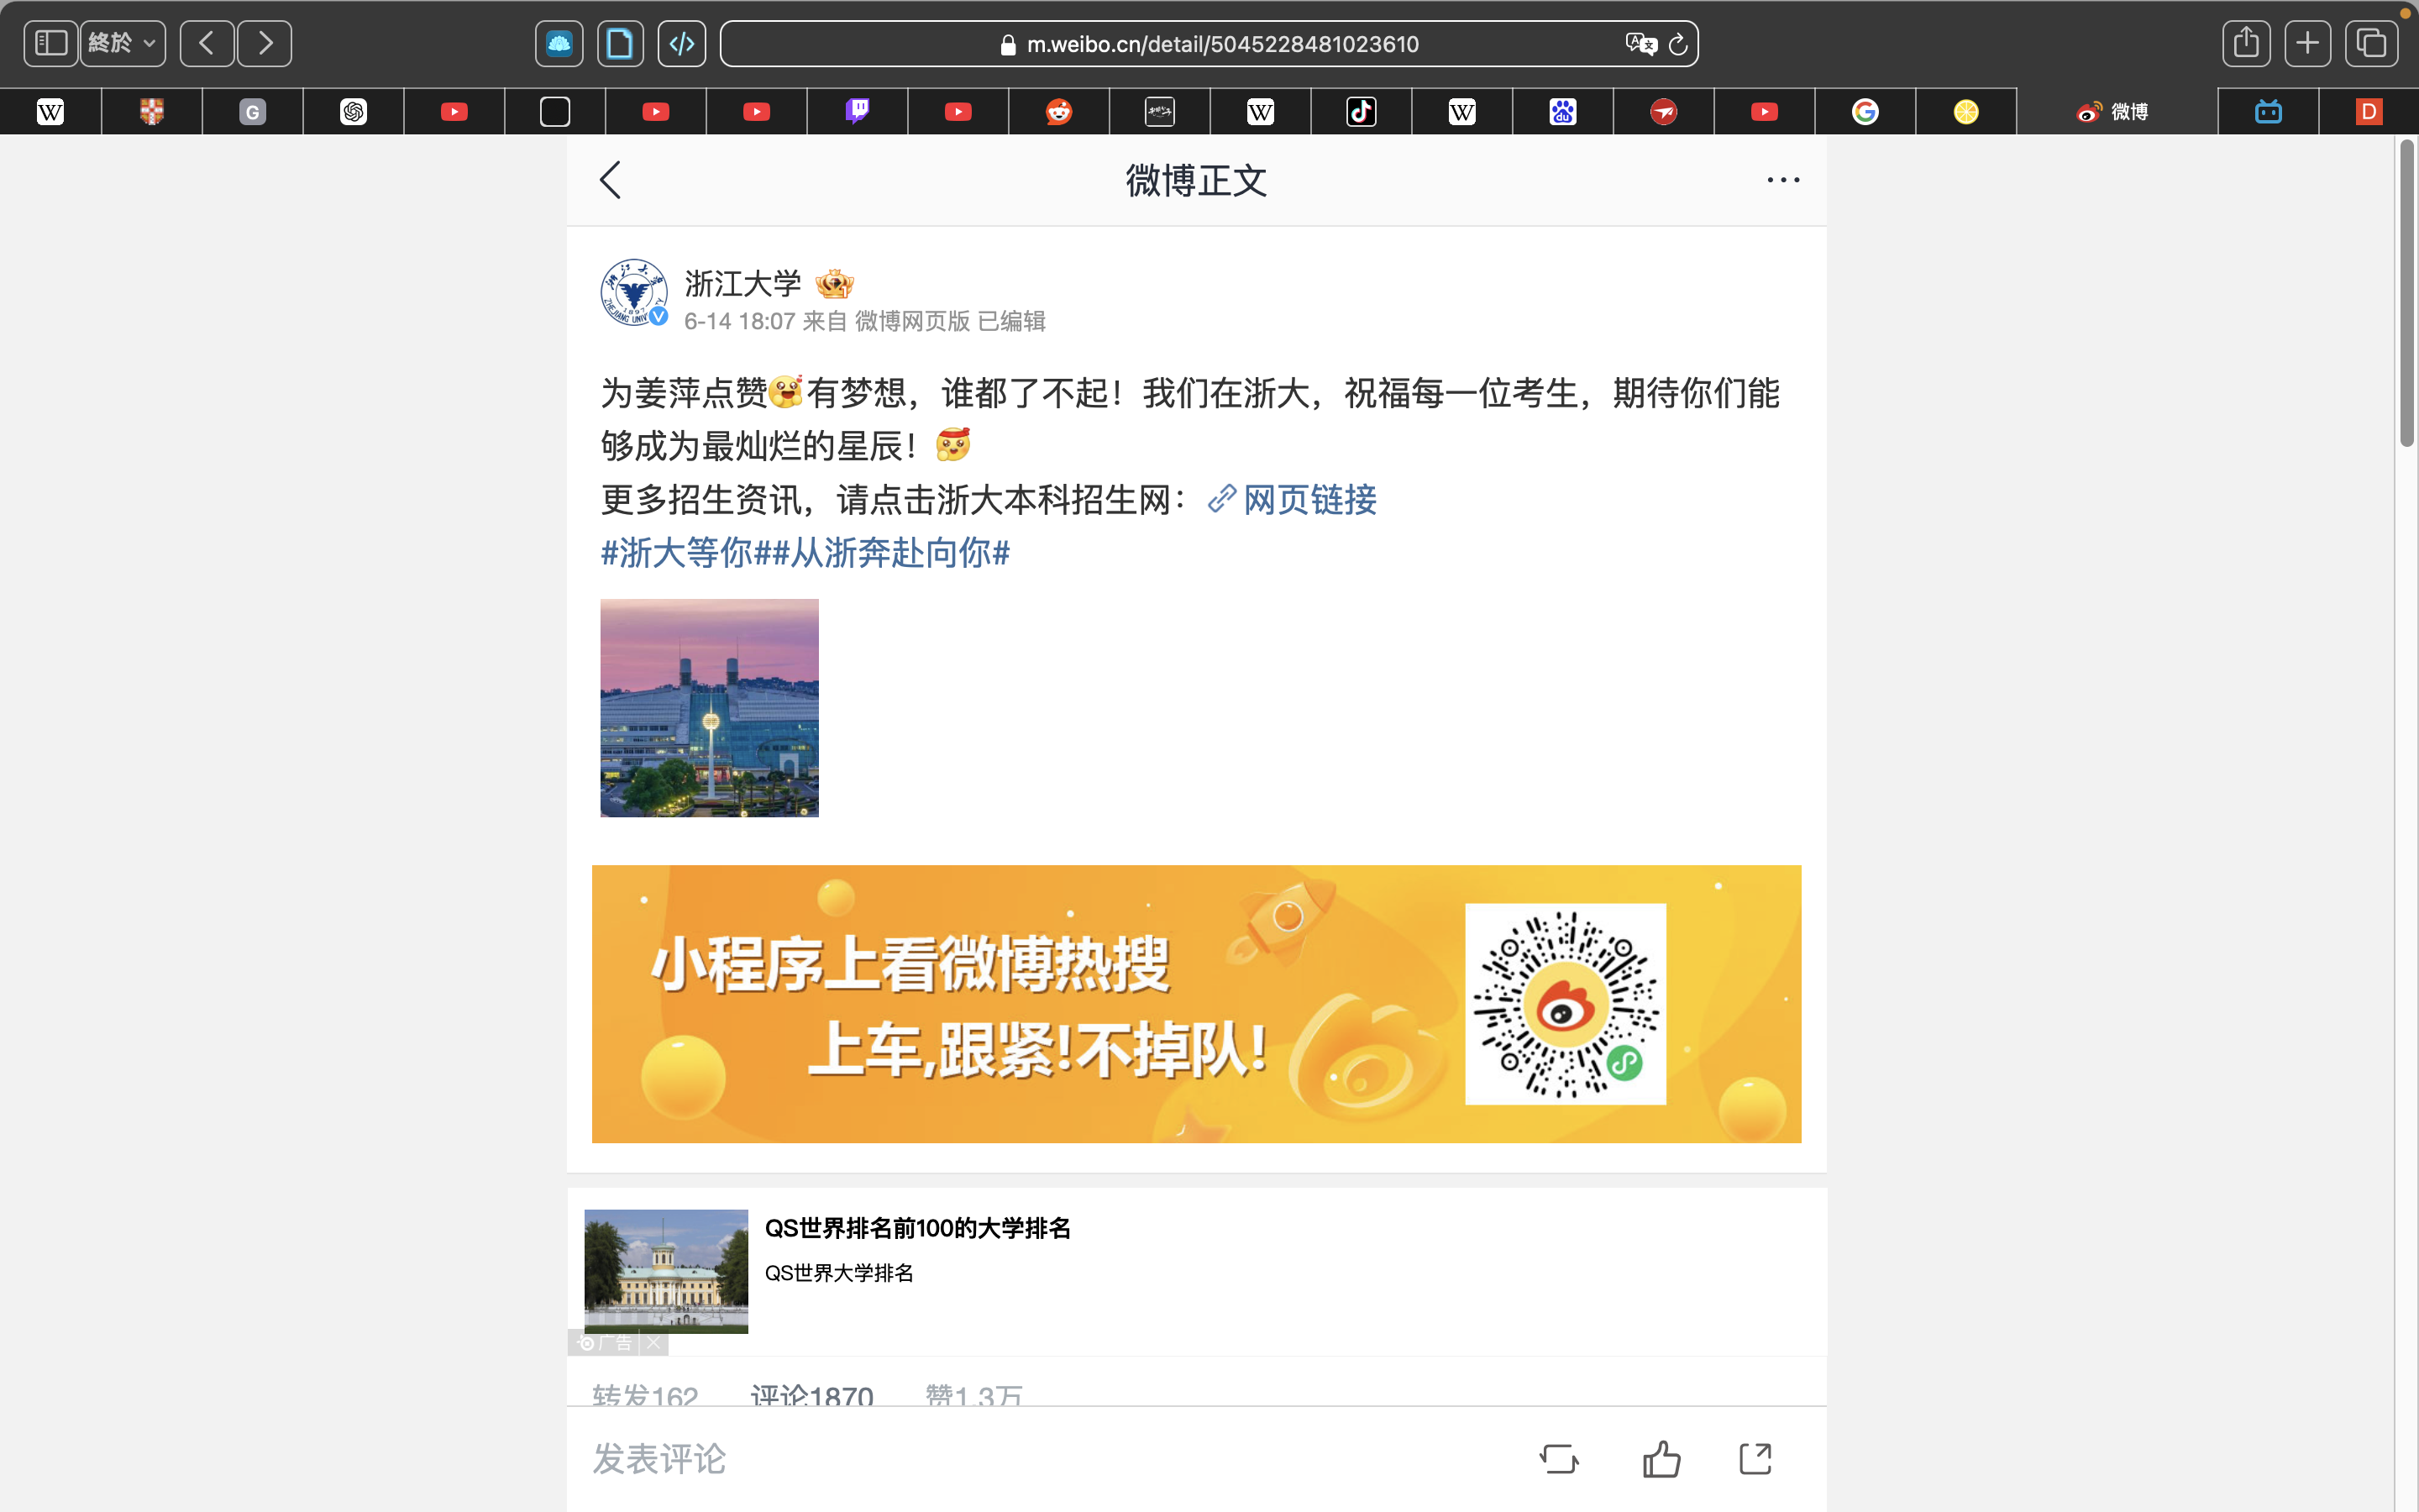Show the tab overview

coord(2371,43)
